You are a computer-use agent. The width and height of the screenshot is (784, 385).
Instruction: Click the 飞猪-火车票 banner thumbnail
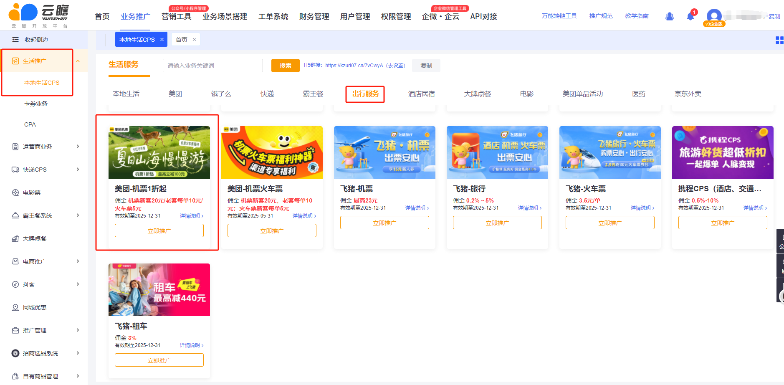point(610,152)
